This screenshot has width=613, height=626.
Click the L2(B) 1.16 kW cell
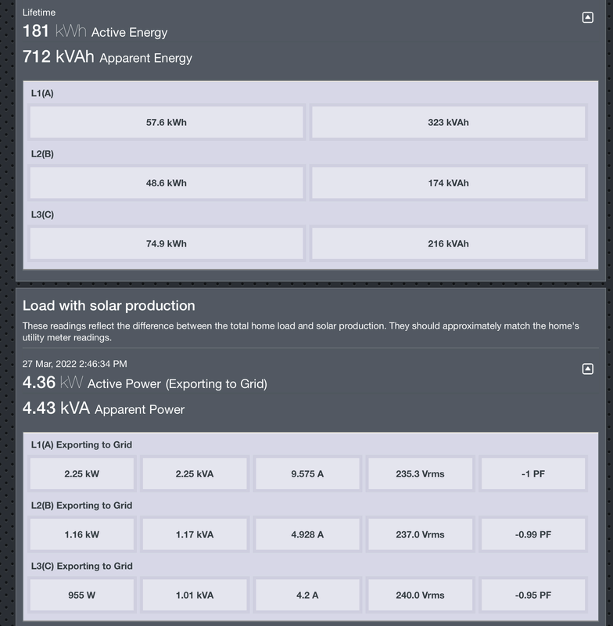pyautogui.click(x=82, y=534)
